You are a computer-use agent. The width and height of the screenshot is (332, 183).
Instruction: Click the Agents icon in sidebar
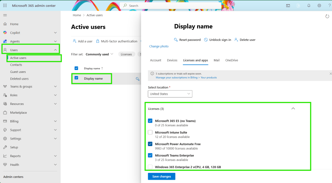(5, 41)
